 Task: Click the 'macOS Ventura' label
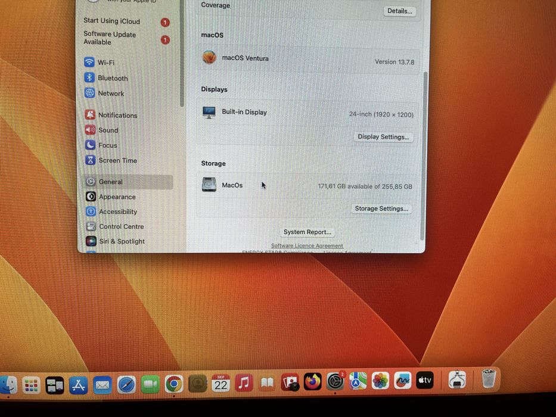[245, 58]
